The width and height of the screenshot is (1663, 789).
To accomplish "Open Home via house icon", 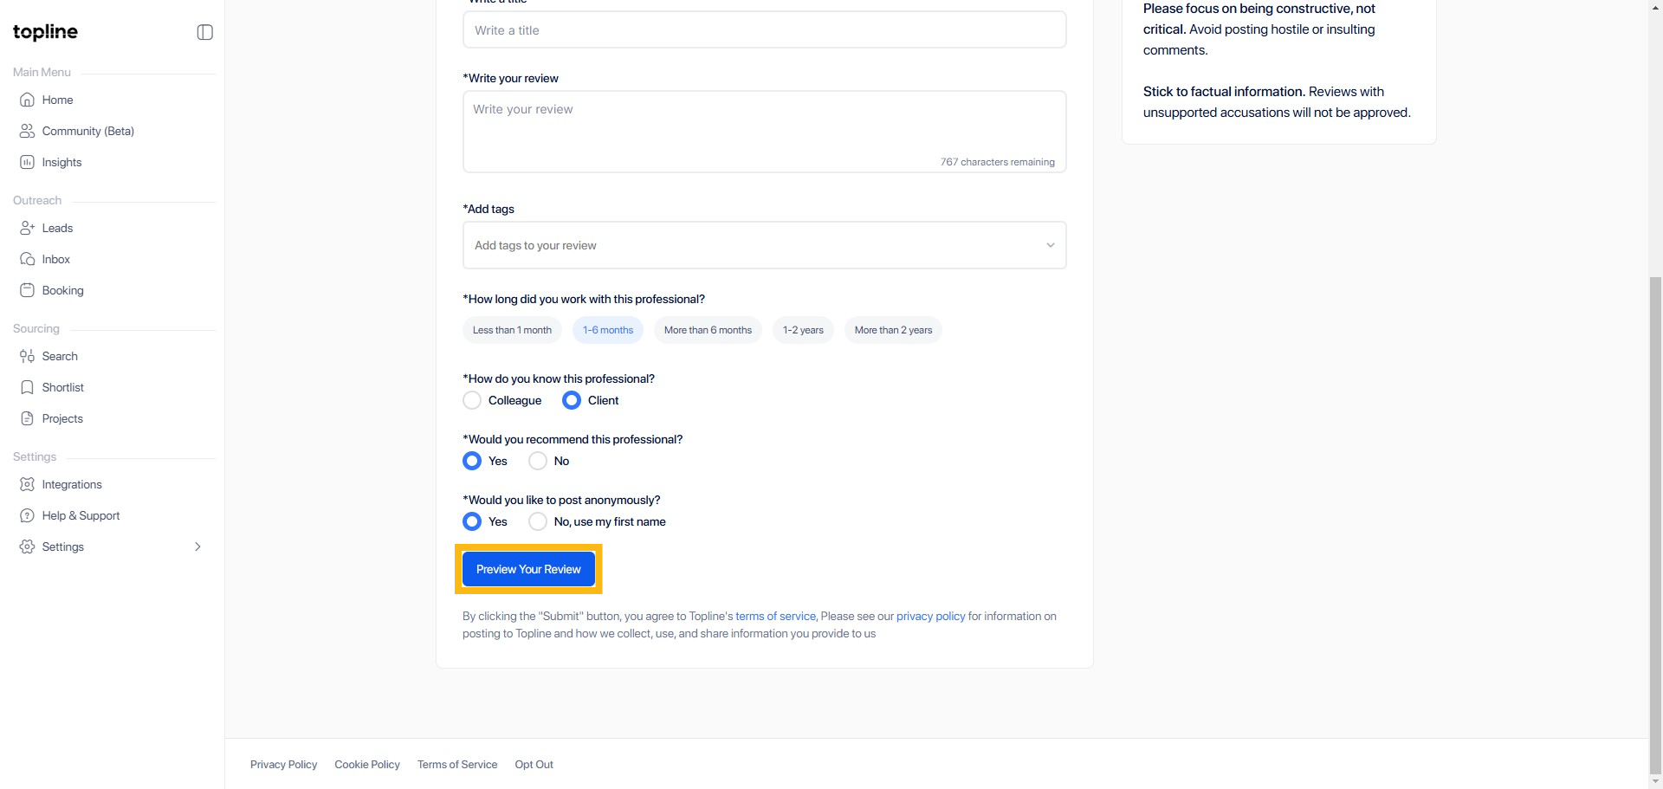I will click(x=27, y=100).
